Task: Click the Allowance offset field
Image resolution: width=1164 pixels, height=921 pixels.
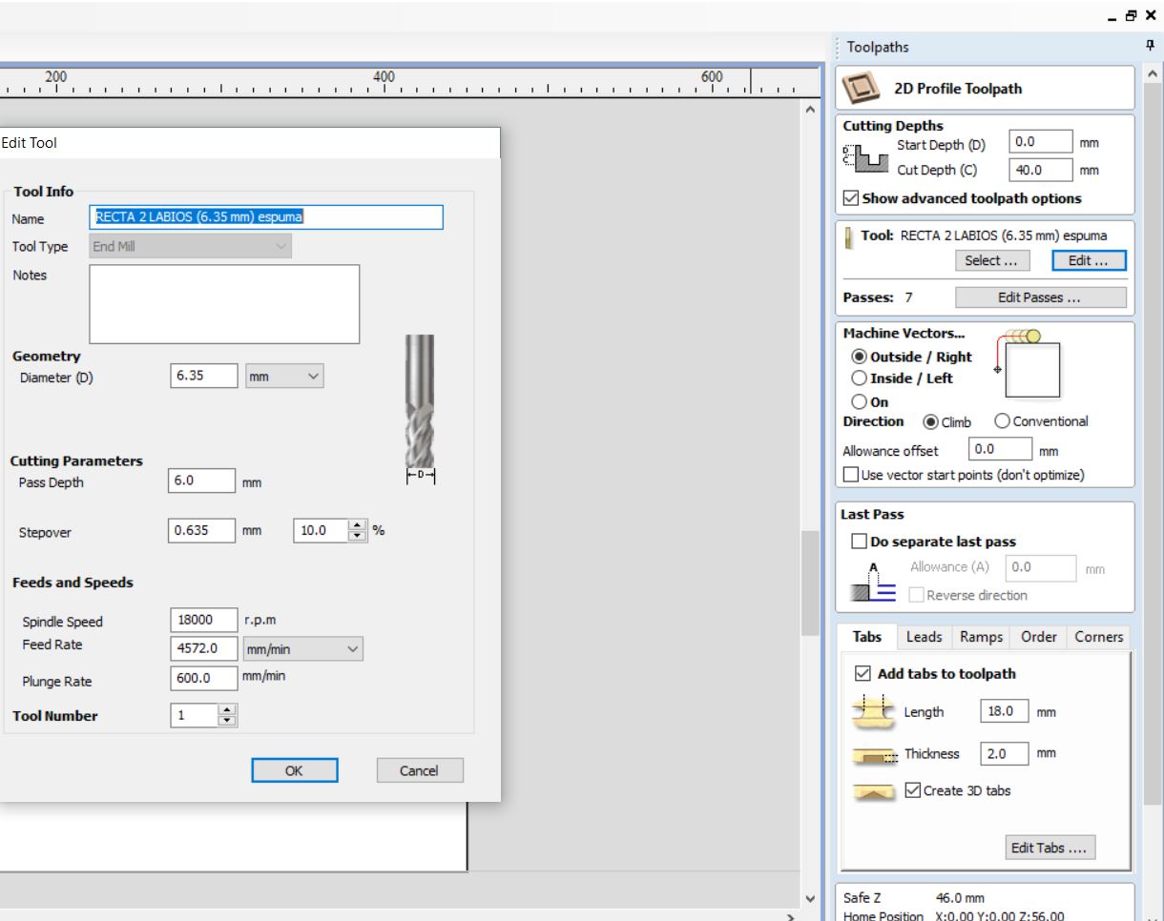Action: [x=1000, y=449]
